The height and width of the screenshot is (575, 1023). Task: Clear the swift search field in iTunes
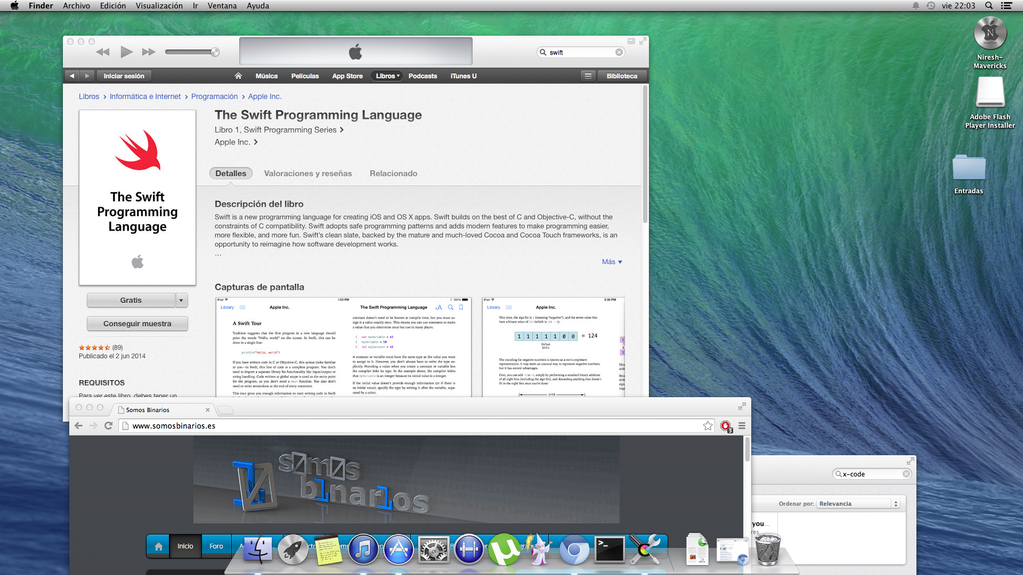point(619,52)
